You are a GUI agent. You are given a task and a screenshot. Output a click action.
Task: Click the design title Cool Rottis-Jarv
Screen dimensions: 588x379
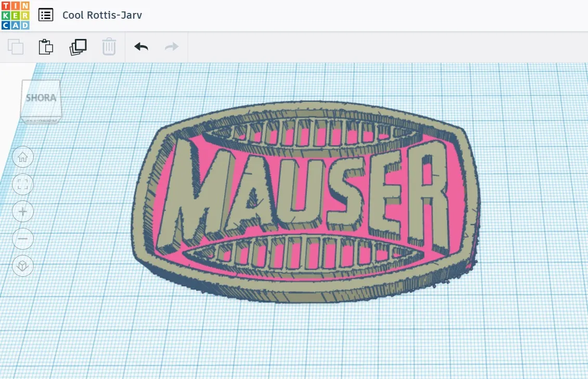tap(102, 15)
